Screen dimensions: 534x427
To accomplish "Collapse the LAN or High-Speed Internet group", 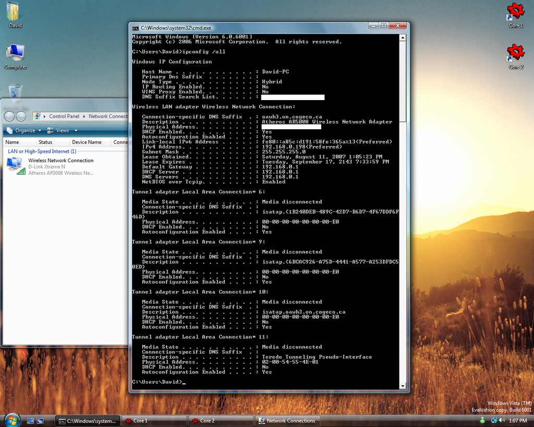I will 42,151.
